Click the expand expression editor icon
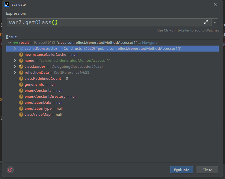The height and width of the screenshot is (179, 225). pyautogui.click(x=206, y=22)
